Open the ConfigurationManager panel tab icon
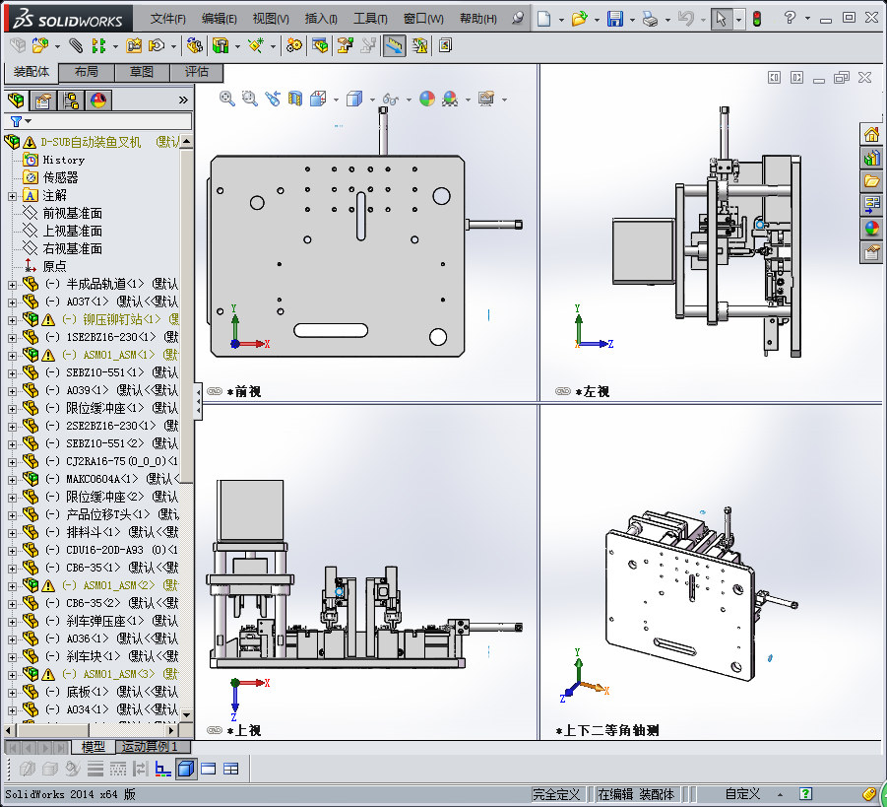Image resolution: width=887 pixels, height=807 pixels. coord(71,101)
